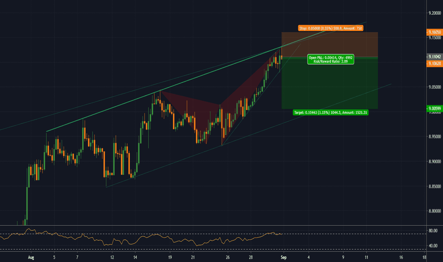Click the 9.10628 entry price tag
The height and width of the screenshot is (262, 443).
(x=434, y=63)
